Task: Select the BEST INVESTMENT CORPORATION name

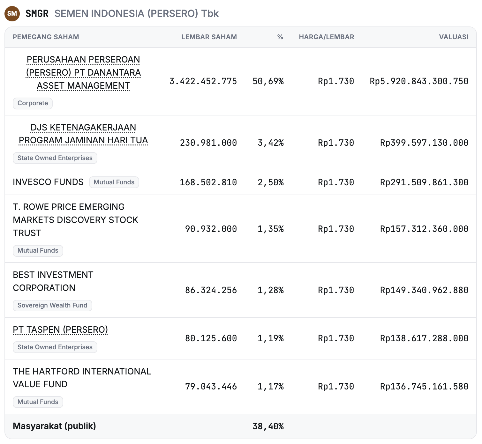Action: pos(53,281)
